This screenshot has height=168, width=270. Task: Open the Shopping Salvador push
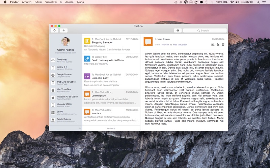click(111, 43)
